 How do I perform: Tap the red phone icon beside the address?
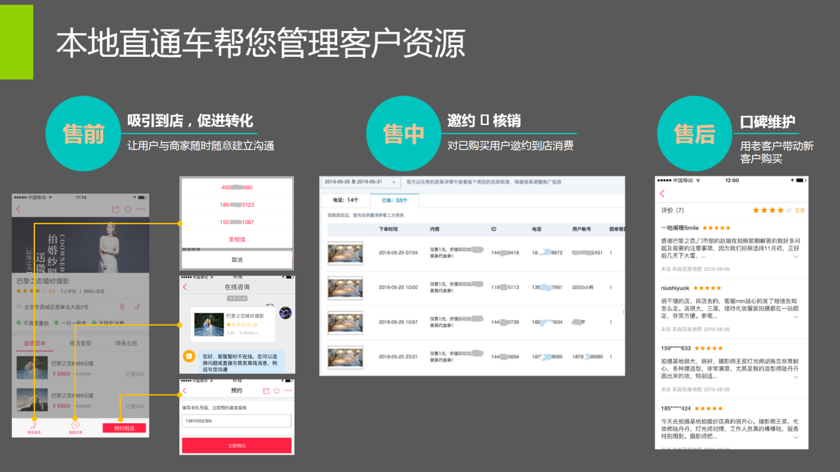click(137, 307)
